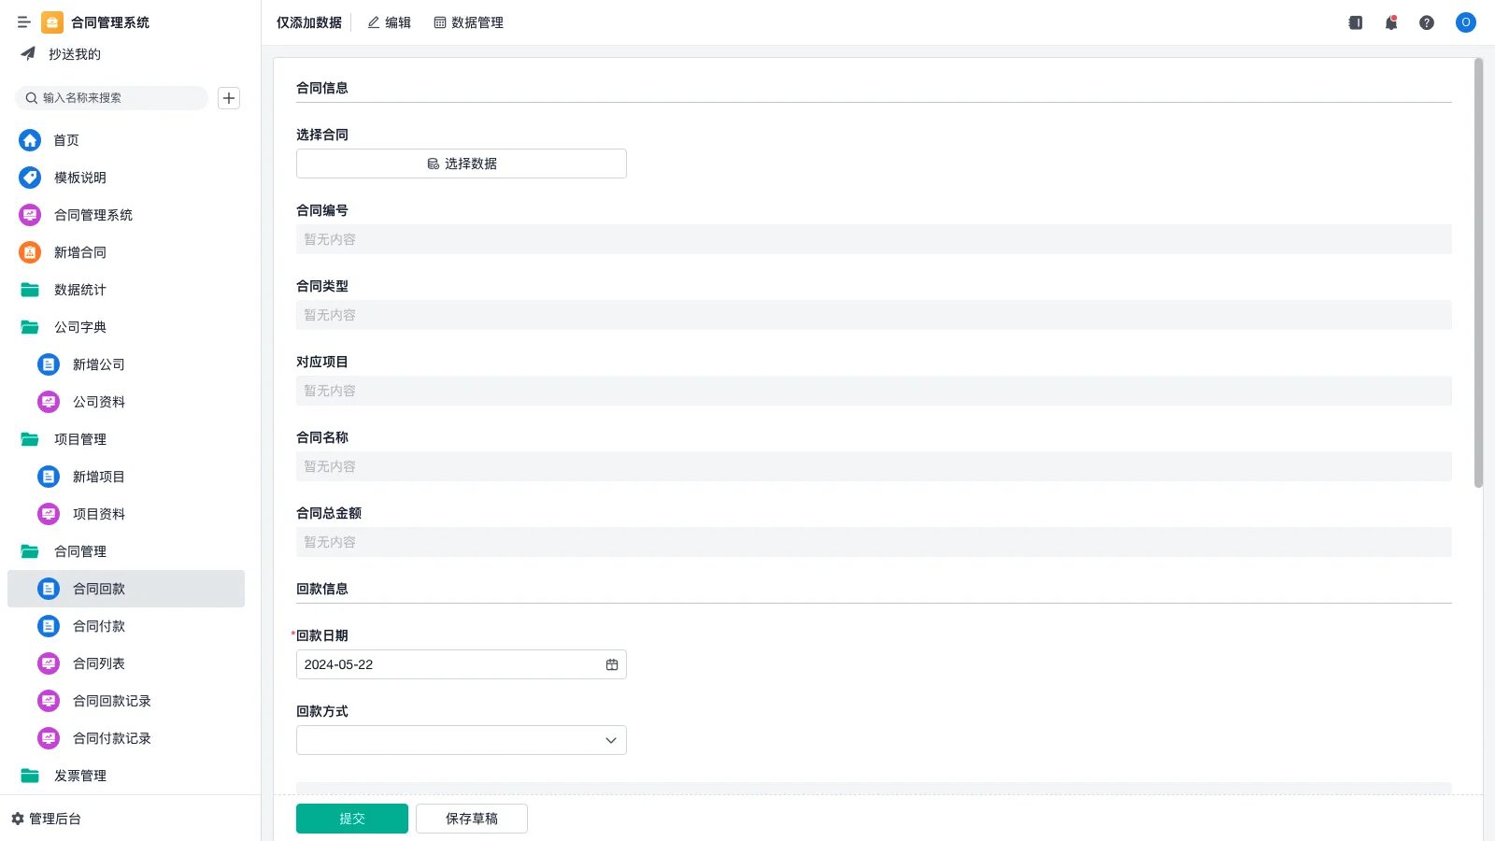Collapse the sidebar with the hamburger icon
Screen dimensions: 1495x841
coord(24,22)
